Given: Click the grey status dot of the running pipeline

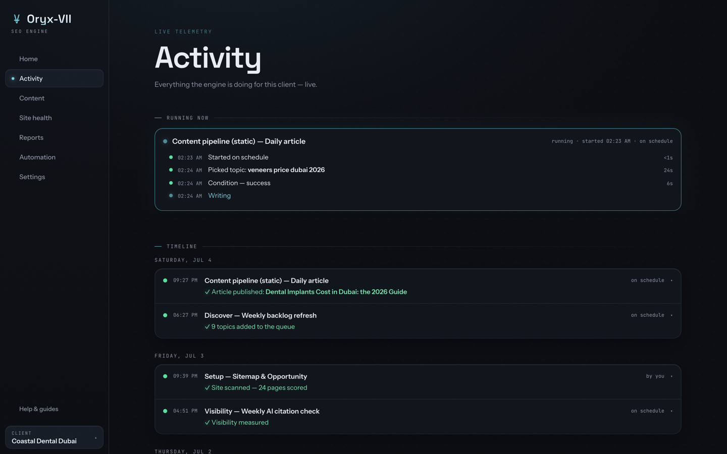Looking at the screenshot, I should tap(165, 141).
